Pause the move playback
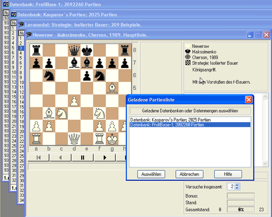Image resolution: width=272 pixels, height=217 pixels. [x=82, y=158]
